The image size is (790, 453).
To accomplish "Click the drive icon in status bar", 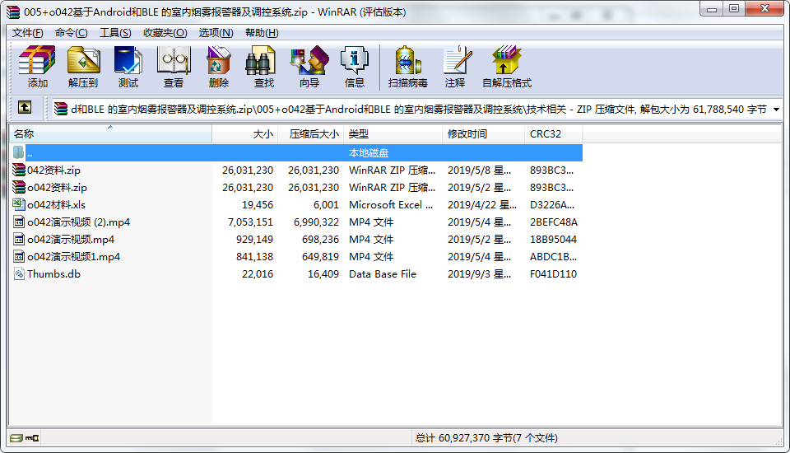I will (16, 438).
